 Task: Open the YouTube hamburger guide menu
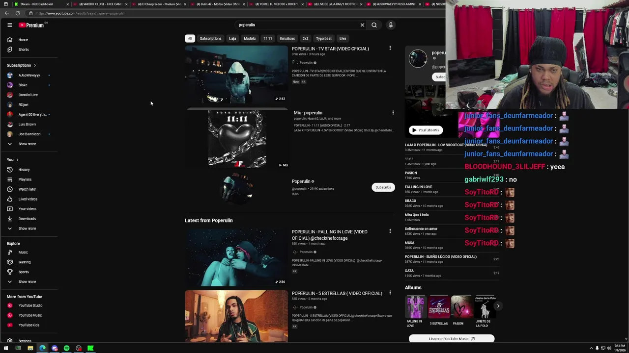pos(9,25)
